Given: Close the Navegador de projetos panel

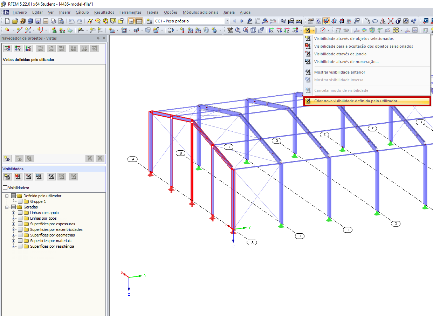Looking at the screenshot, I should (x=104, y=38).
